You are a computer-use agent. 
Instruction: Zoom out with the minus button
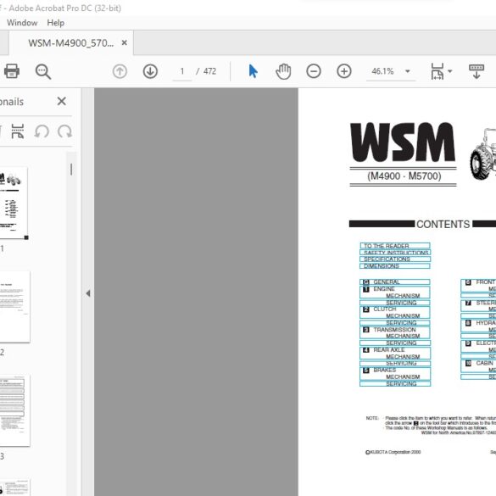pos(314,71)
